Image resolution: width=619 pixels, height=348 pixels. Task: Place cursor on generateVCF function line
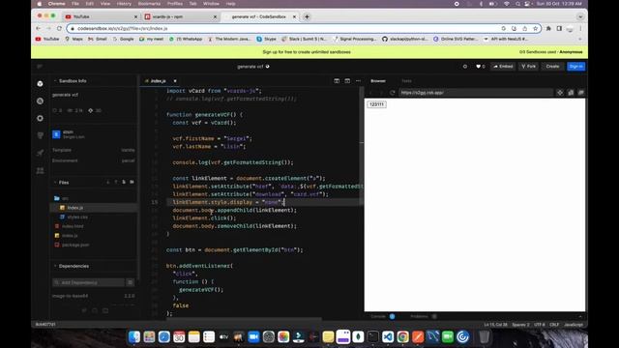[204, 115]
